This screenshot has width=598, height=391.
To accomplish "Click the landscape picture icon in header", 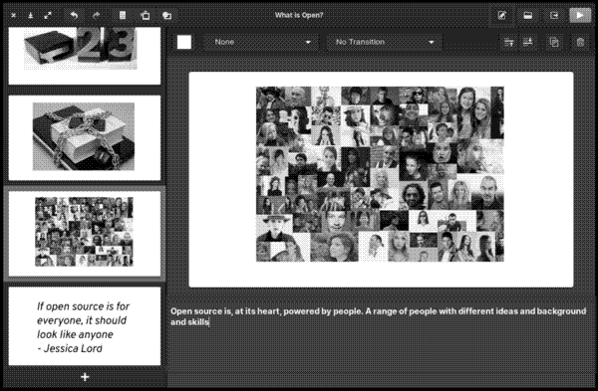I will coord(528,15).
